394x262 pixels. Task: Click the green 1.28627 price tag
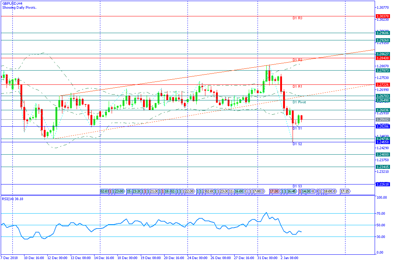pos(382,54)
